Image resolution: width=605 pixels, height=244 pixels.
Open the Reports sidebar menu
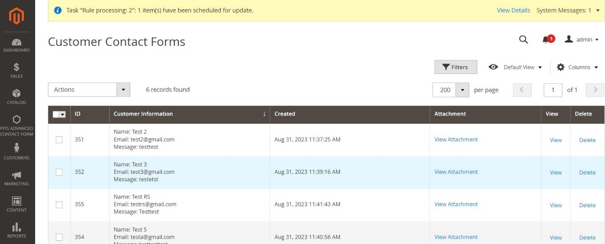click(x=17, y=230)
